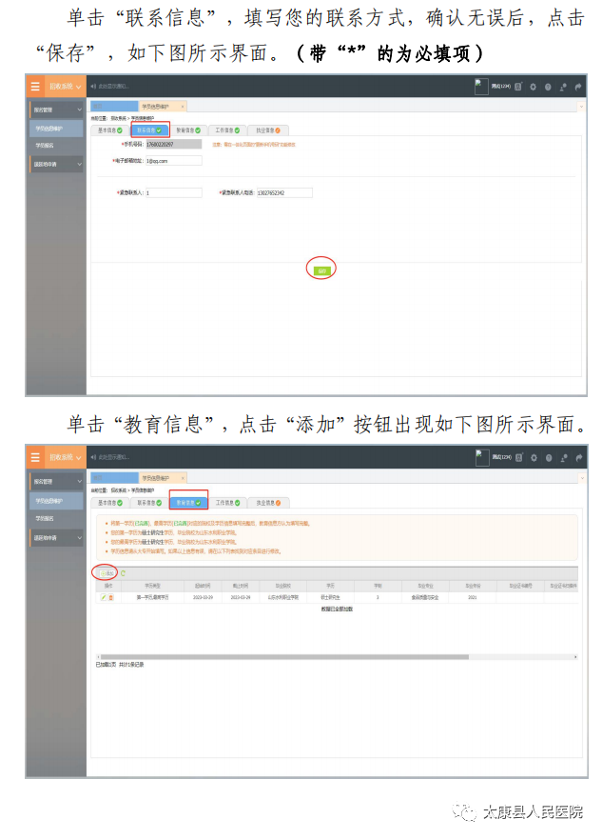Screen dimensions: 602x839
Task: Click user avatar thumbnail in education-info screenshot
Action: (482, 457)
